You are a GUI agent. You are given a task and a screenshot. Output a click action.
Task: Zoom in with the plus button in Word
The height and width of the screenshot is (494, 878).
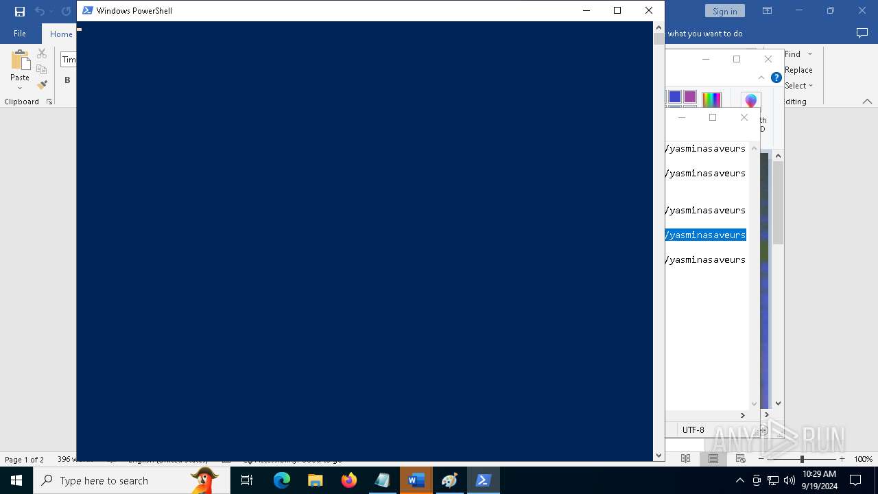[x=842, y=459]
